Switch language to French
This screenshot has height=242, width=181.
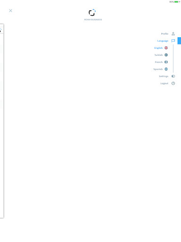point(159,62)
